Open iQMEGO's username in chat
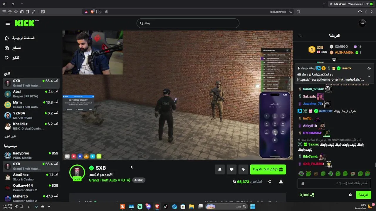 pyautogui.click(x=325, y=111)
